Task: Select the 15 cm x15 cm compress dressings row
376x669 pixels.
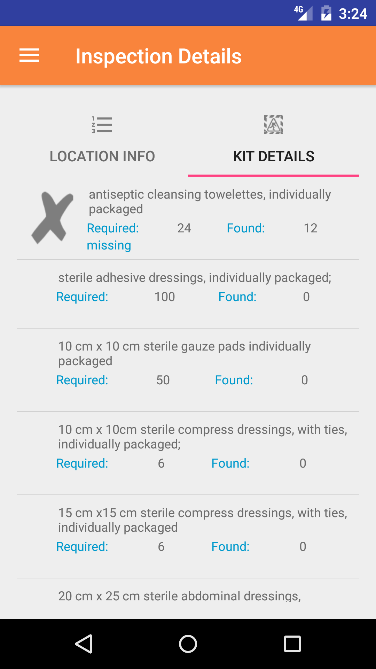Action: (203, 520)
